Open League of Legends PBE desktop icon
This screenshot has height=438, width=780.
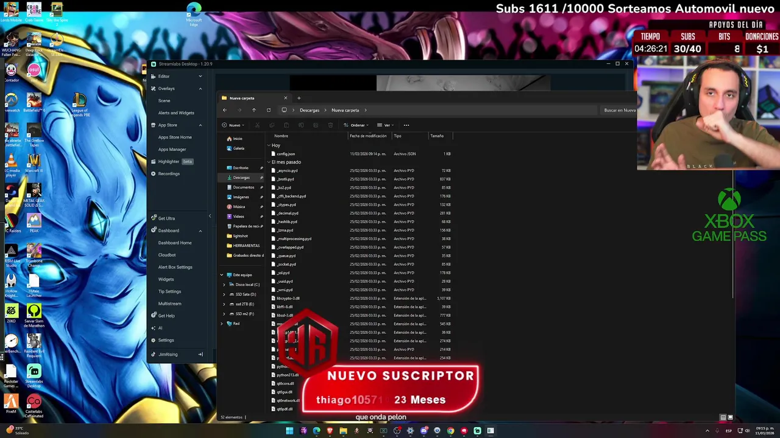point(80,103)
